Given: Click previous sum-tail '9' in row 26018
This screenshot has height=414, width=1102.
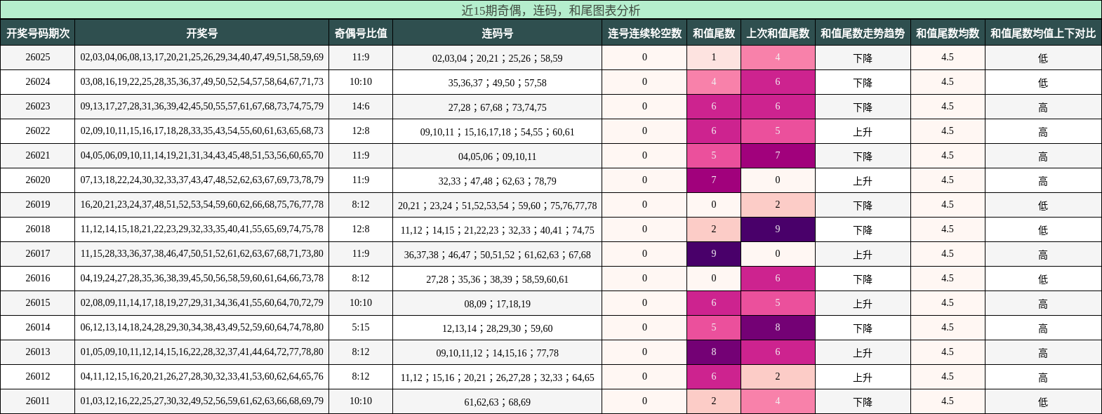Looking at the screenshot, I should point(778,229).
